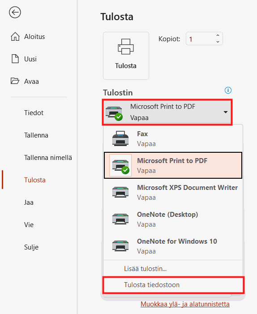Select Tallenna in the sidebar
Viewport: 257px width, 314px height.
36,135
